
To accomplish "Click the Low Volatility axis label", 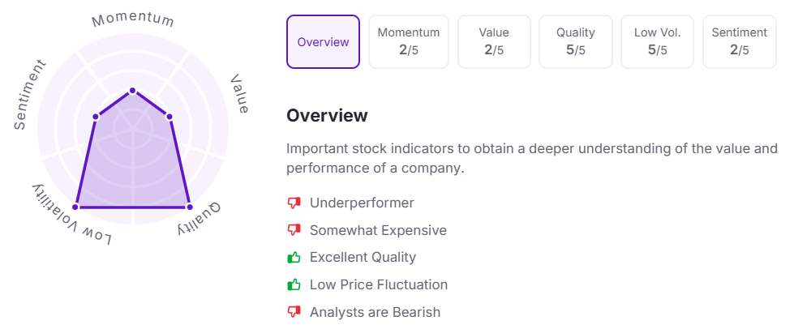I will point(71,217).
